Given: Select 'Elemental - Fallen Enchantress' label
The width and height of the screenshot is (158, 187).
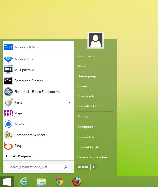Looking at the screenshot, I should pos(37,92).
